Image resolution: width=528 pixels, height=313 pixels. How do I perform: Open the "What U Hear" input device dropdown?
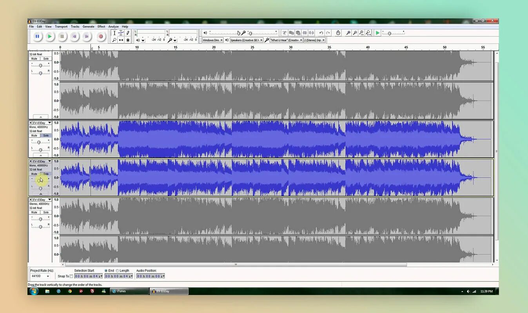click(286, 40)
